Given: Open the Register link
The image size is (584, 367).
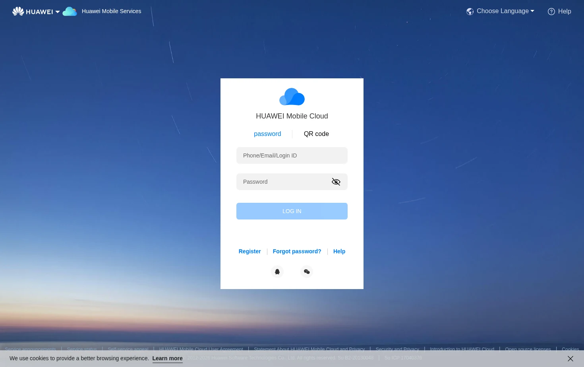Looking at the screenshot, I should tap(250, 251).
